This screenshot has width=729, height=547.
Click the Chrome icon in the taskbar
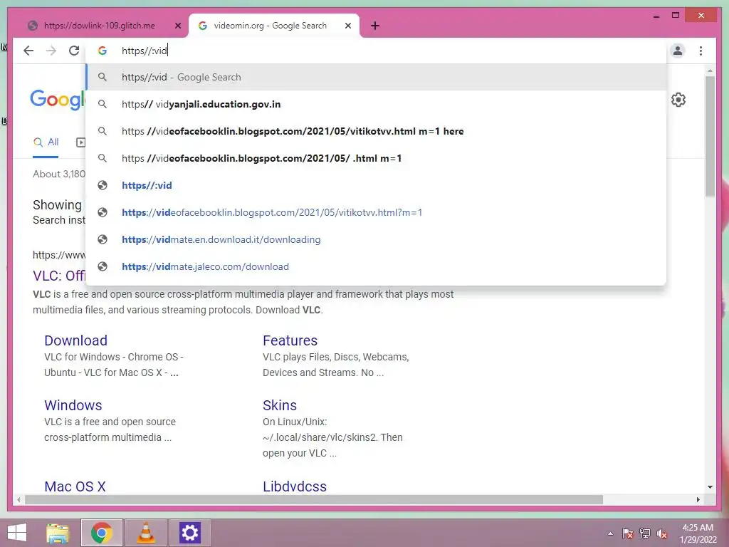(x=102, y=533)
